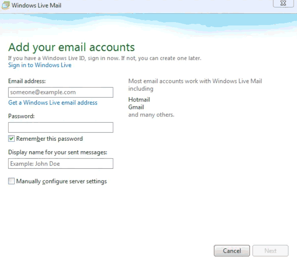Screen dimensions: 297x261
Task: Click the Windows Live Mail title icon
Action: click(x=5, y=5)
